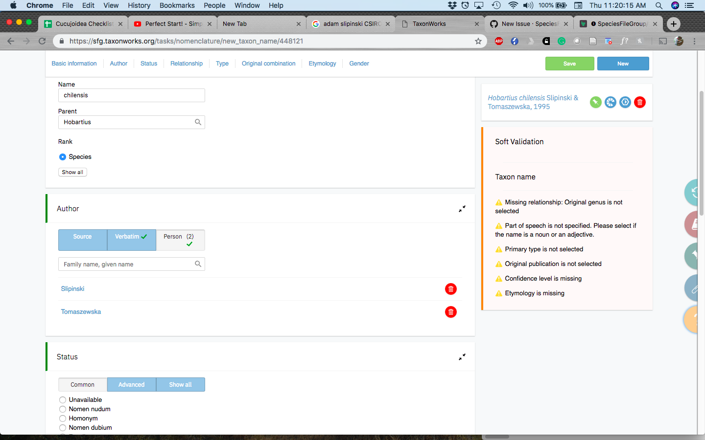Viewport: 705px width, 440px height.
Task: Click the green Save button
Action: click(x=569, y=64)
